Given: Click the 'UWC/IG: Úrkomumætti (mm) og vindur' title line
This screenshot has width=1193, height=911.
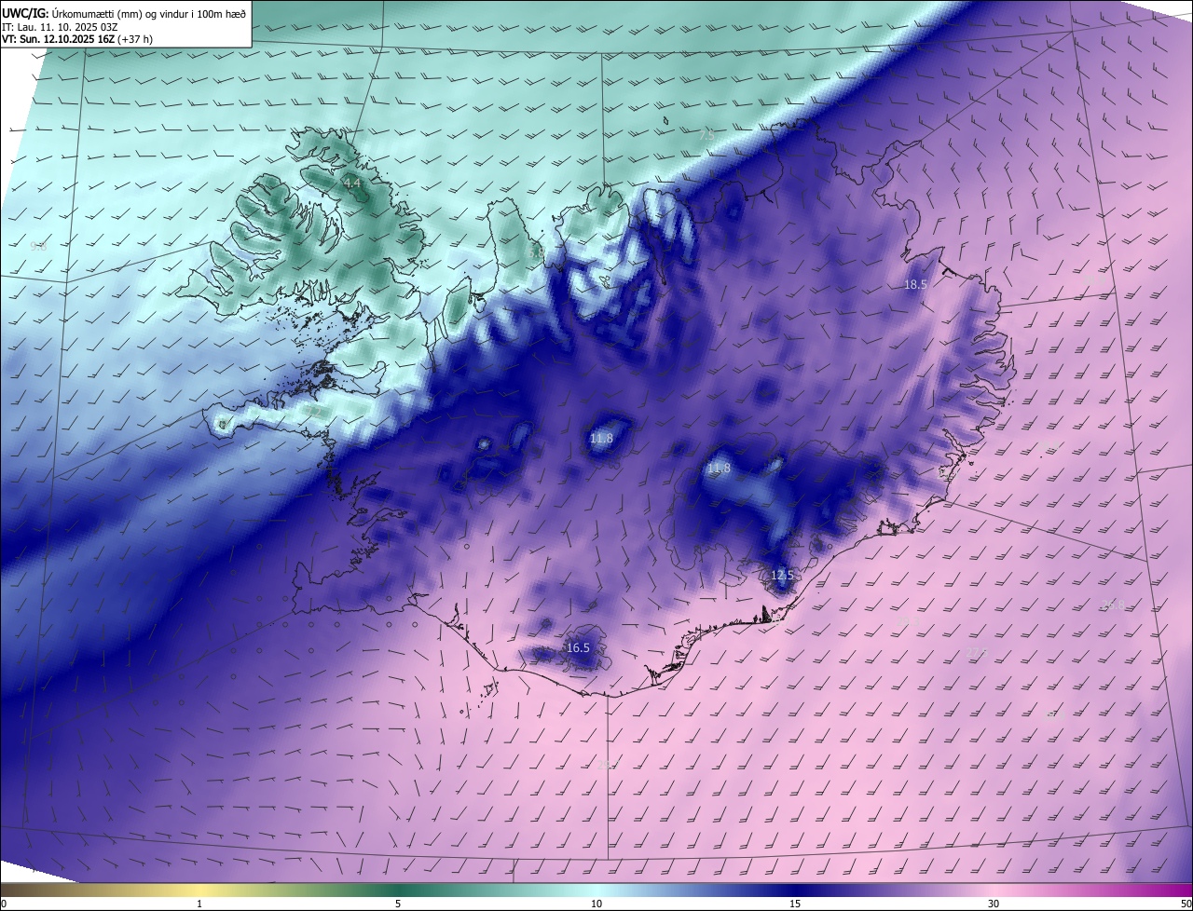Looking at the screenshot, I should click(x=124, y=13).
